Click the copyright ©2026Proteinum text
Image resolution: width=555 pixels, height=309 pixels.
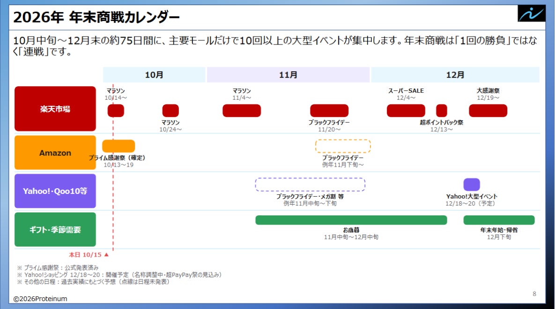coord(40,299)
